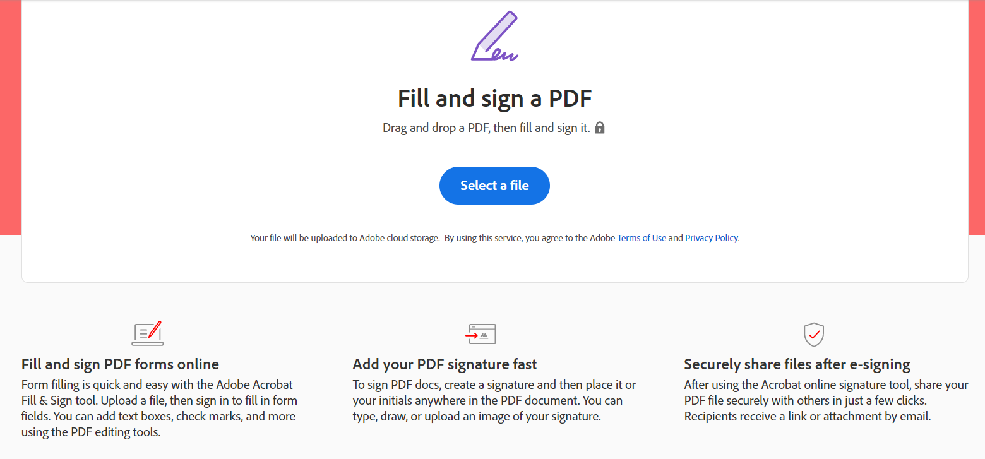Click the purple pen signature illustration
Image resolution: width=985 pixels, height=459 pixels.
point(494,35)
